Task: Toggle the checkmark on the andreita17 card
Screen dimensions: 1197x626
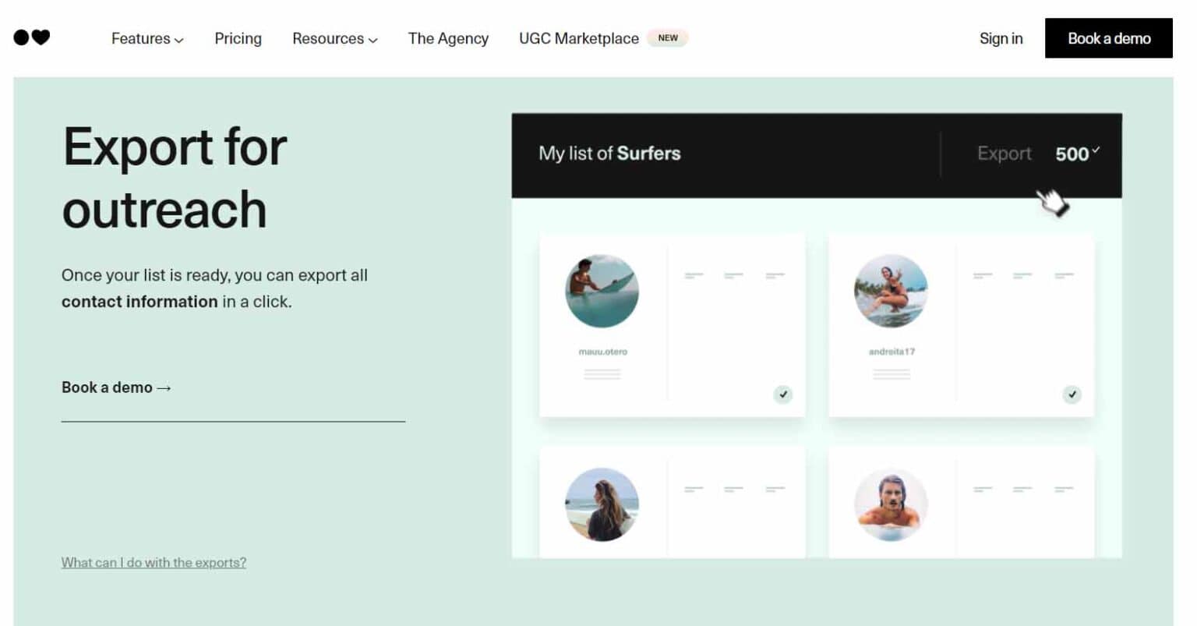Action: point(1072,394)
